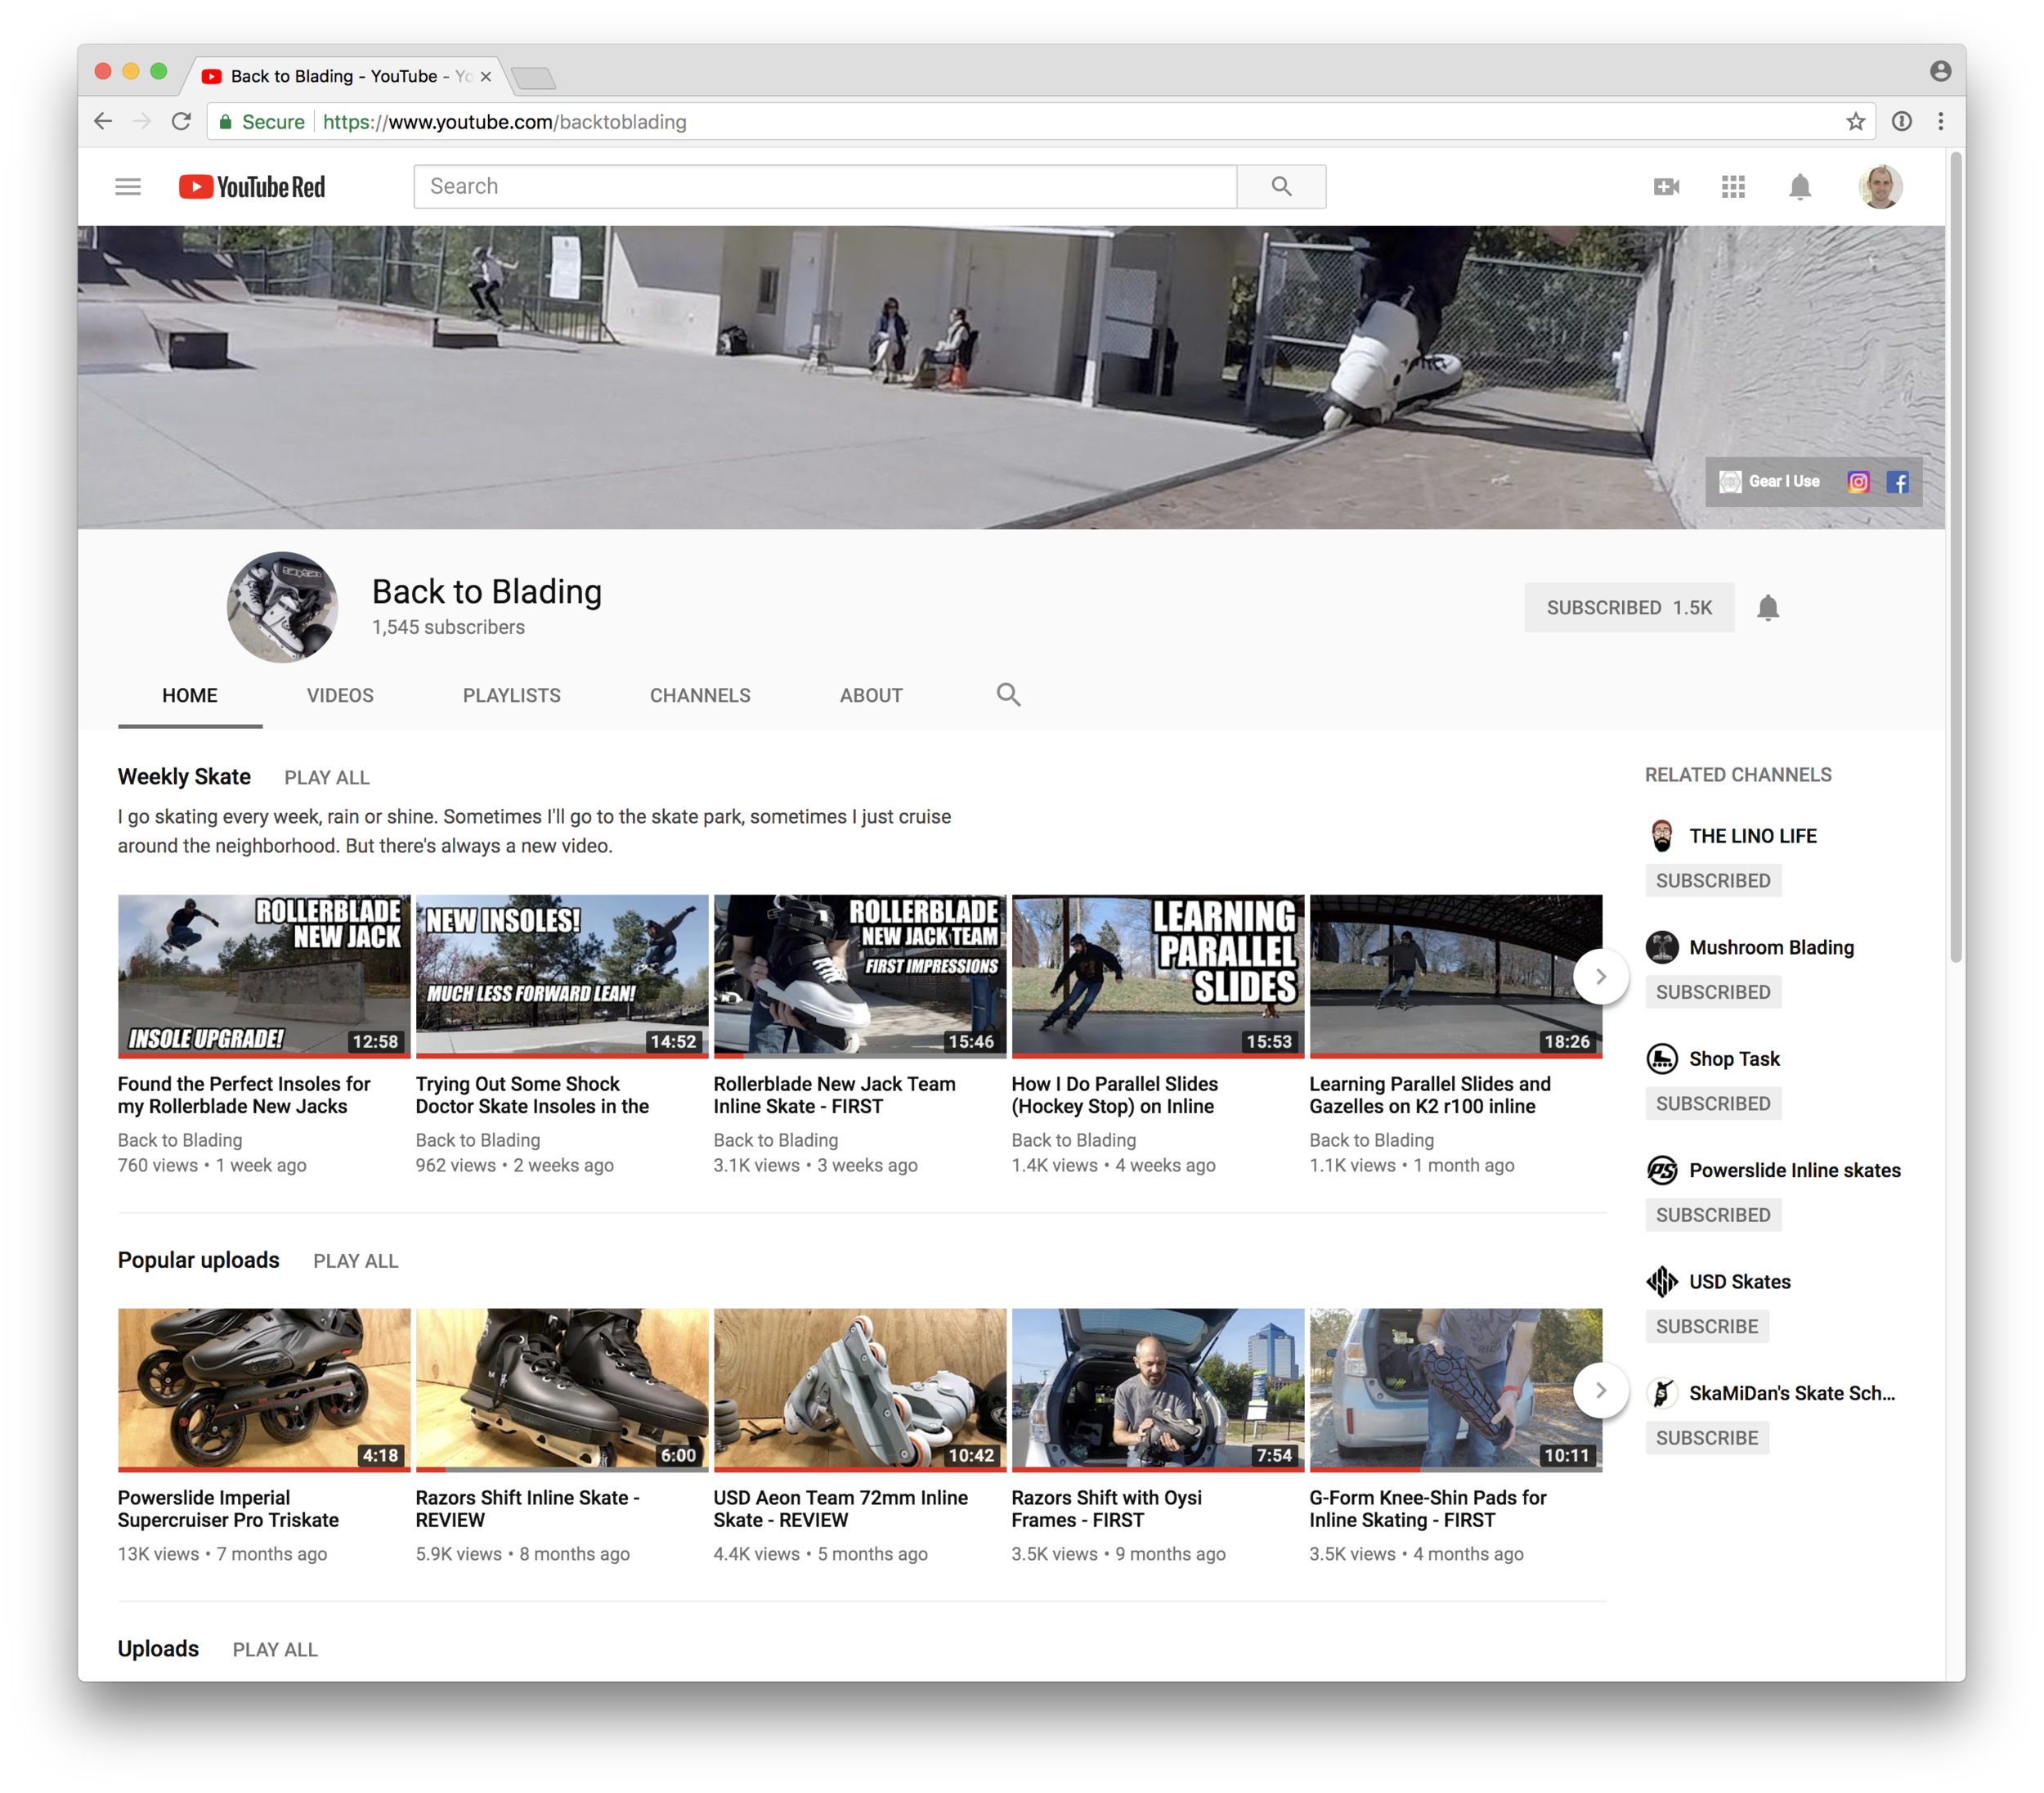Click the YouTube Red logo

coord(250,186)
